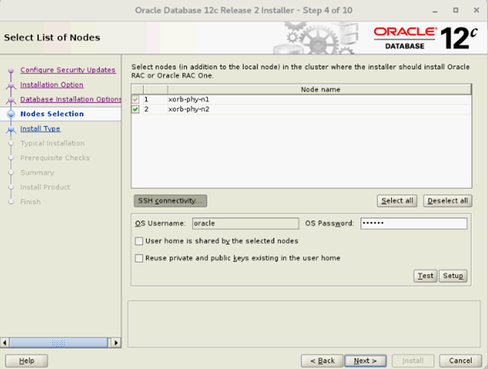Open Help
This screenshot has height=369, width=488.
click(27, 361)
